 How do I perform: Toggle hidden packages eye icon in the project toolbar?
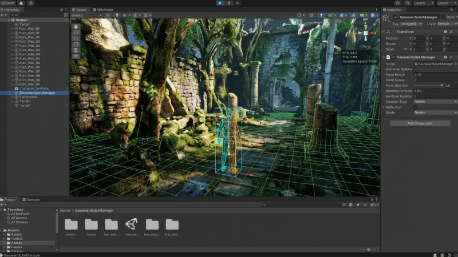click(374, 205)
